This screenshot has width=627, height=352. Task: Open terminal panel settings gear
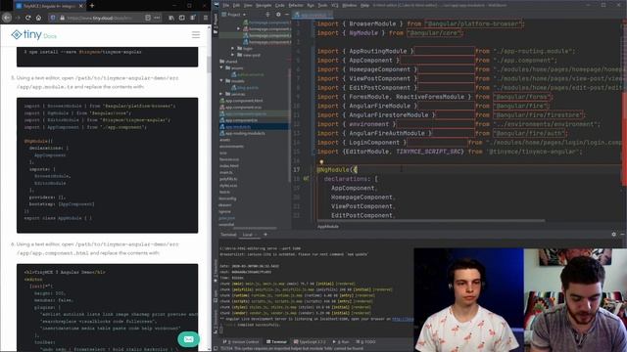coord(614,235)
